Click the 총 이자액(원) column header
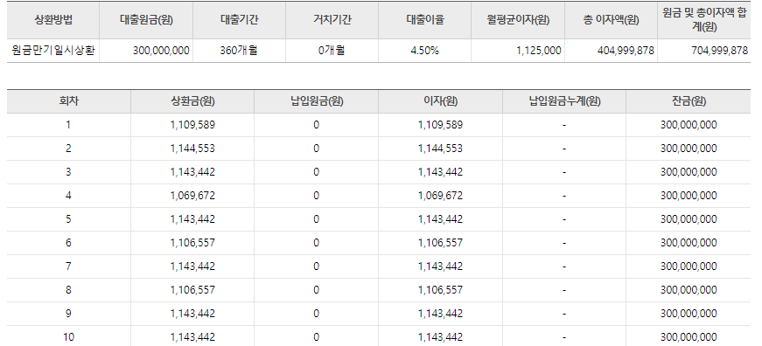Screen dimensions: 762x346 (x=611, y=20)
